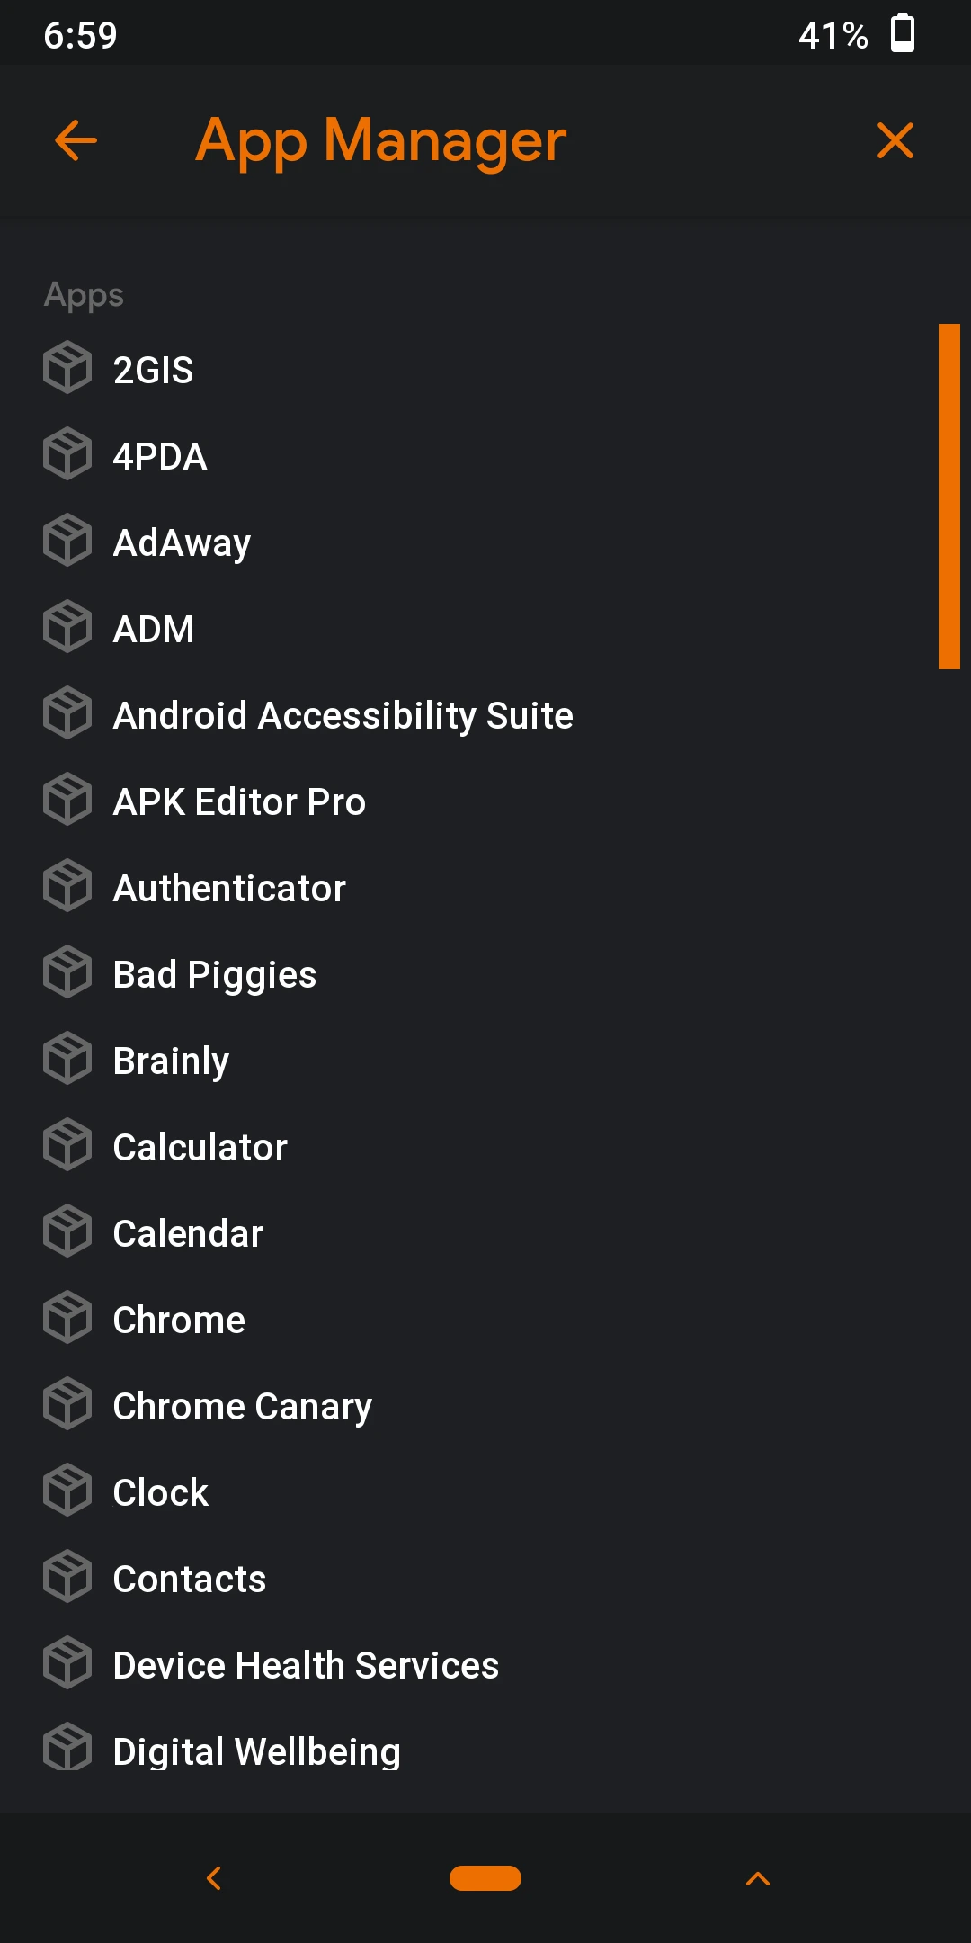Select the AdAway app icon

point(67,541)
